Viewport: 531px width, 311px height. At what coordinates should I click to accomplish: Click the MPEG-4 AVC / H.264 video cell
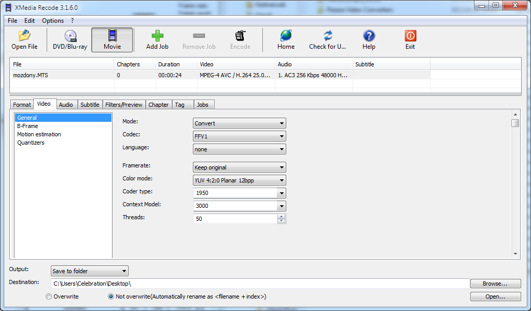click(235, 75)
